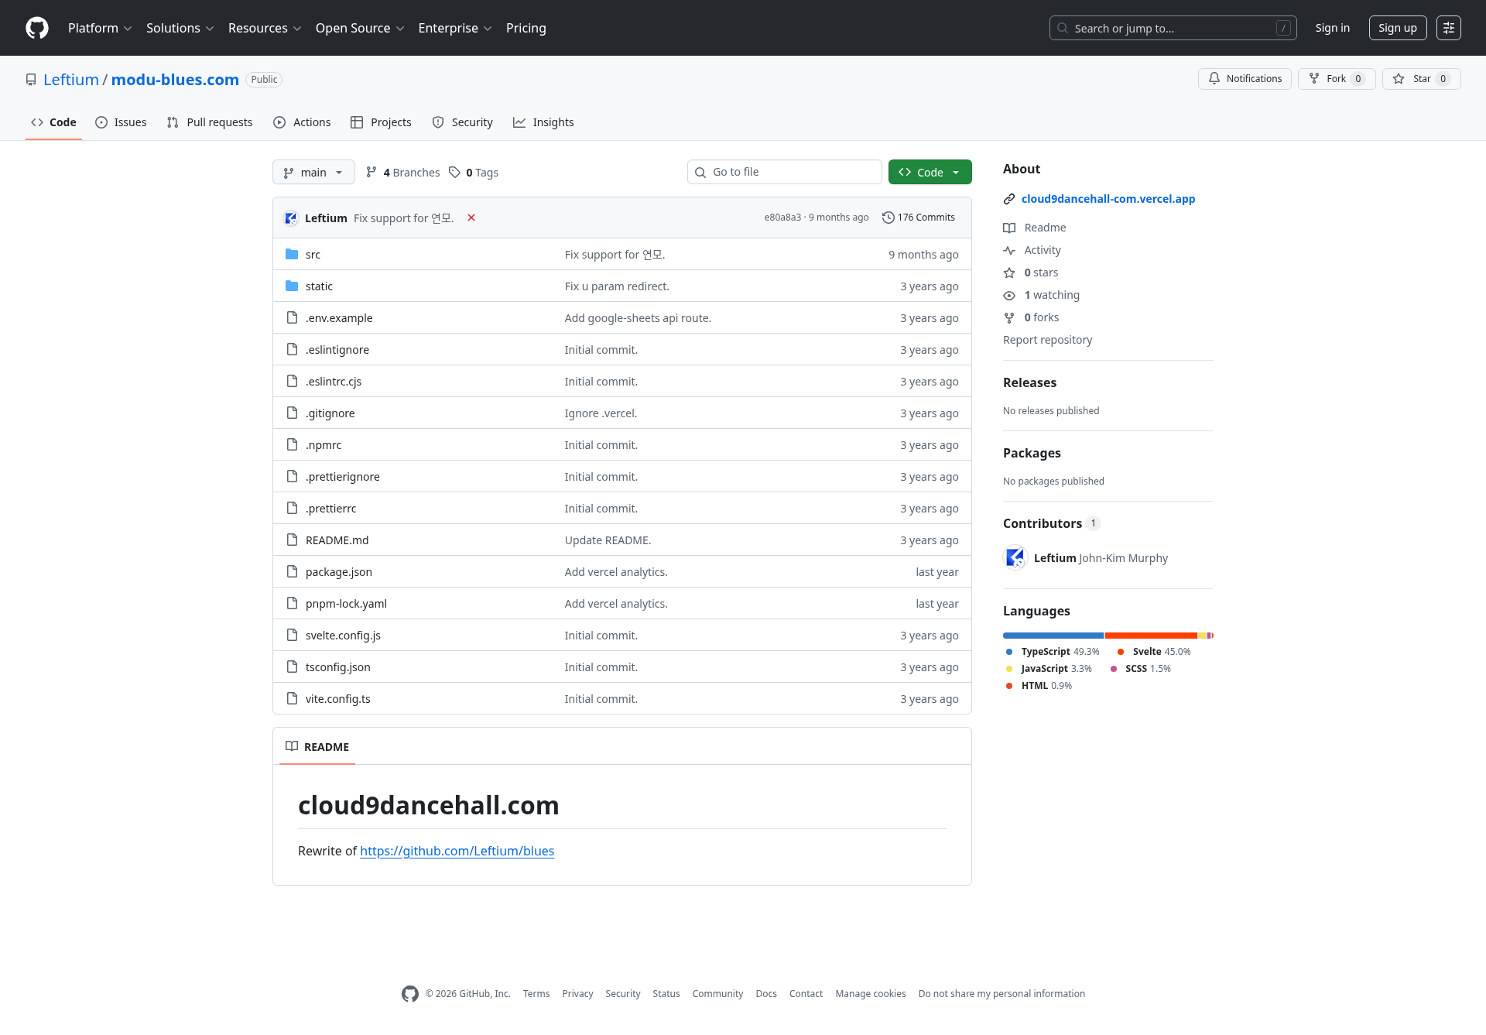Focus the Search or jump to field

pos(1173,28)
